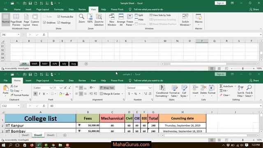The height and width of the screenshot is (148, 263).
Task: Open the Fill Color yellow swatch
Action: [x=60, y=94]
